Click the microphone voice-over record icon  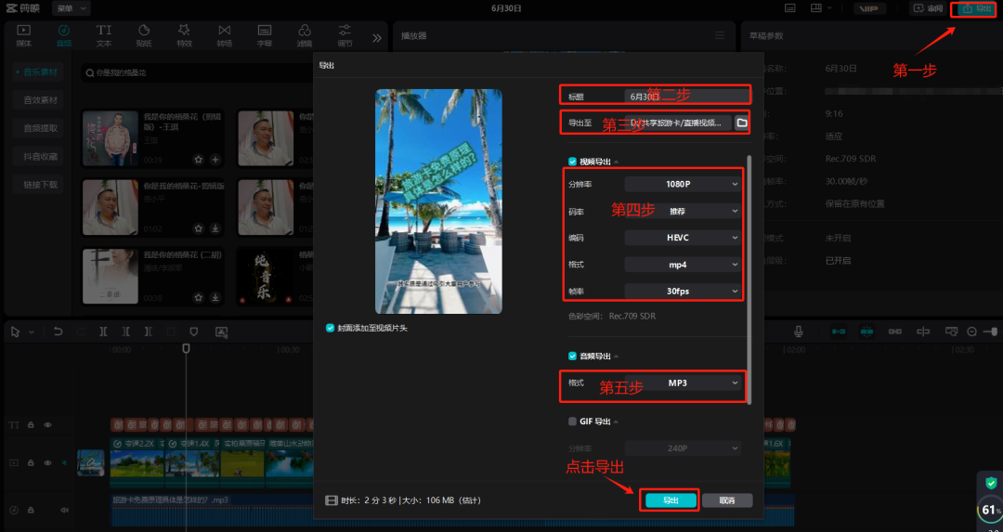[x=799, y=331]
